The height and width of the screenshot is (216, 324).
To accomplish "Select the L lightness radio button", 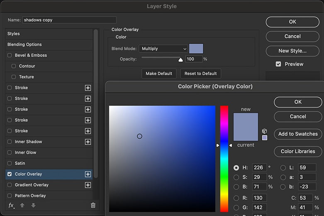I will click(x=283, y=167).
